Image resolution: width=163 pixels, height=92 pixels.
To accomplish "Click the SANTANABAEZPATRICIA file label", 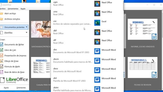I will (x=41, y=47).
